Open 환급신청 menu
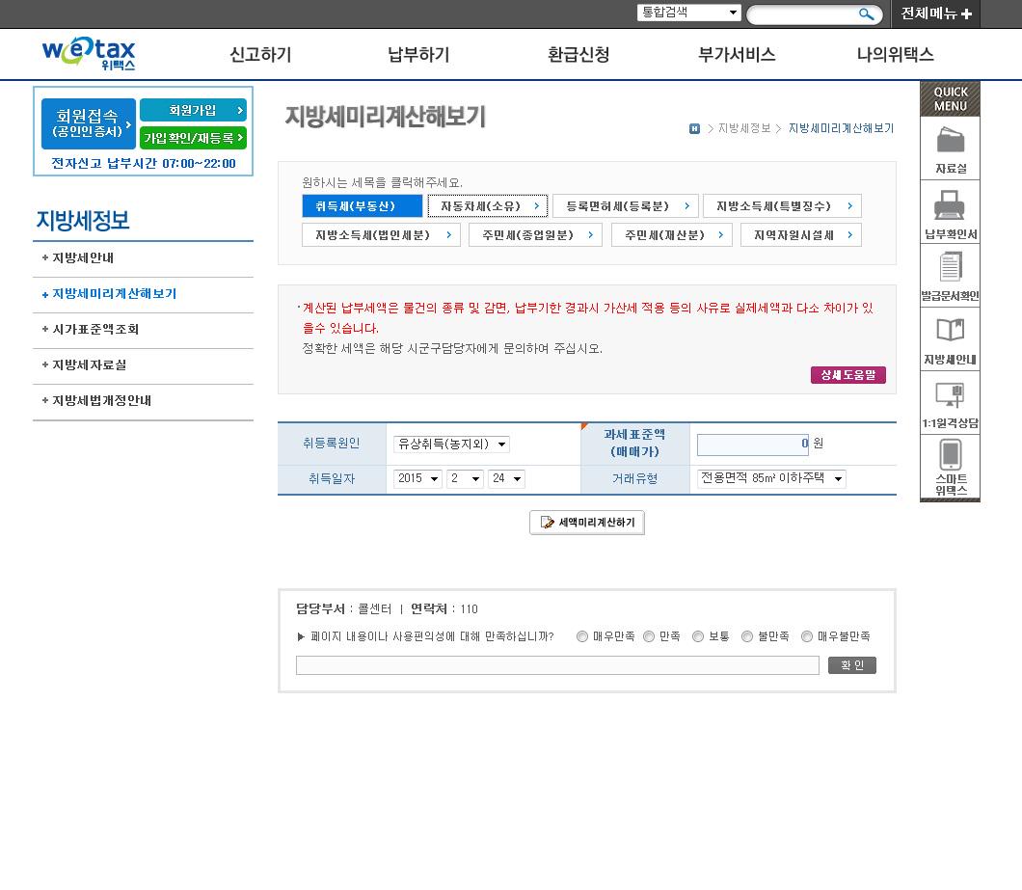The width and height of the screenshot is (1022, 890). click(x=578, y=54)
